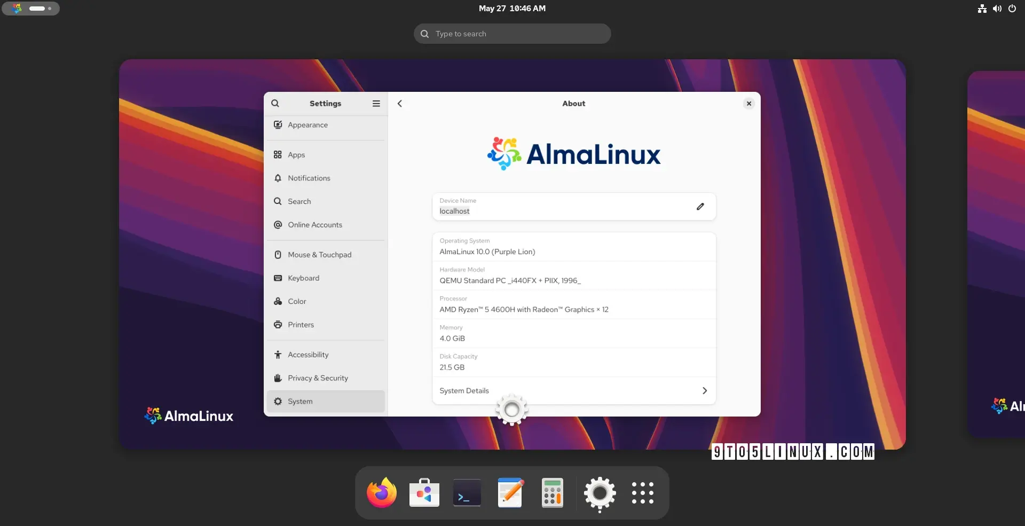Open Online Accounts settings

326,225
